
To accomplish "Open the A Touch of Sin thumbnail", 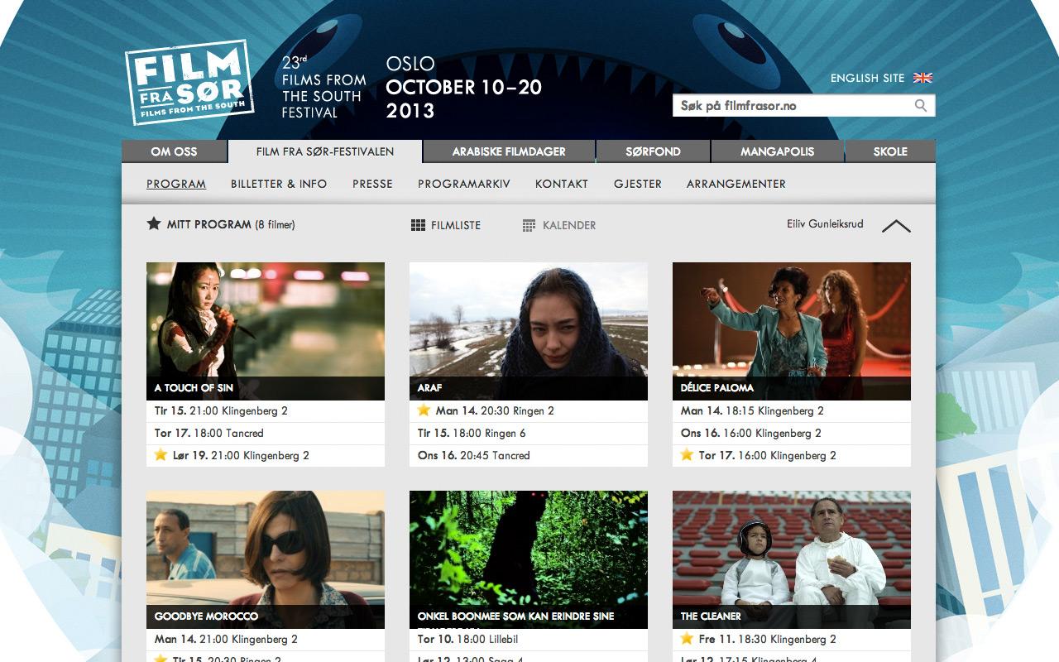I will [266, 331].
